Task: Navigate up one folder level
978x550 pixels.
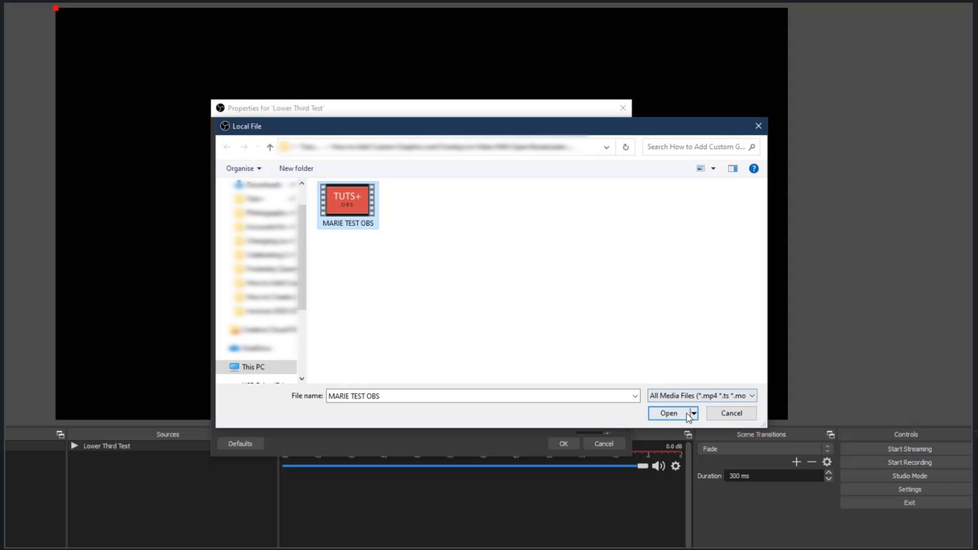Action: (x=270, y=147)
